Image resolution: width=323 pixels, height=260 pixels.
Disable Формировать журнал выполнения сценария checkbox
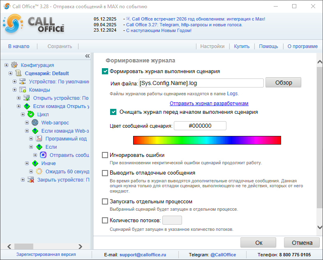click(x=105, y=71)
